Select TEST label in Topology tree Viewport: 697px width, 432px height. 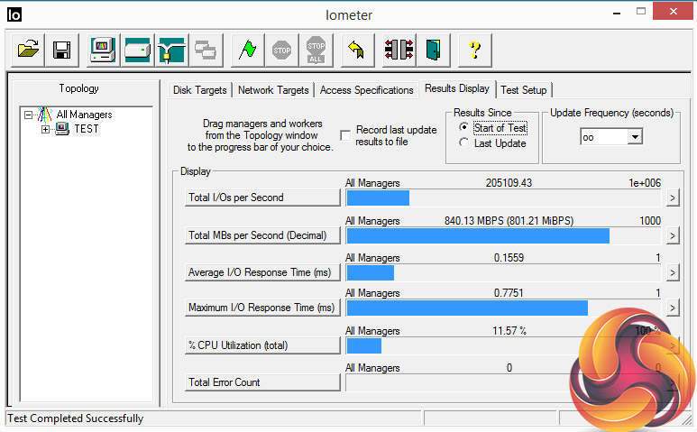(x=87, y=129)
